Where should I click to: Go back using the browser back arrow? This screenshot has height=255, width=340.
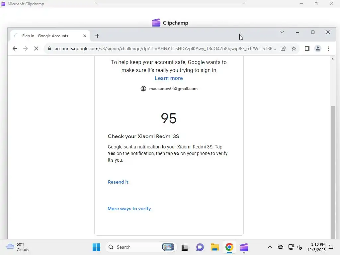pos(15,48)
